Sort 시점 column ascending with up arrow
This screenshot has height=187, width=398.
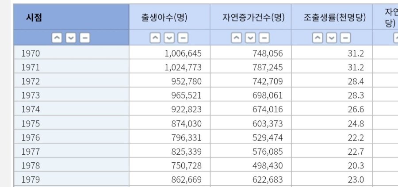(x=57, y=38)
